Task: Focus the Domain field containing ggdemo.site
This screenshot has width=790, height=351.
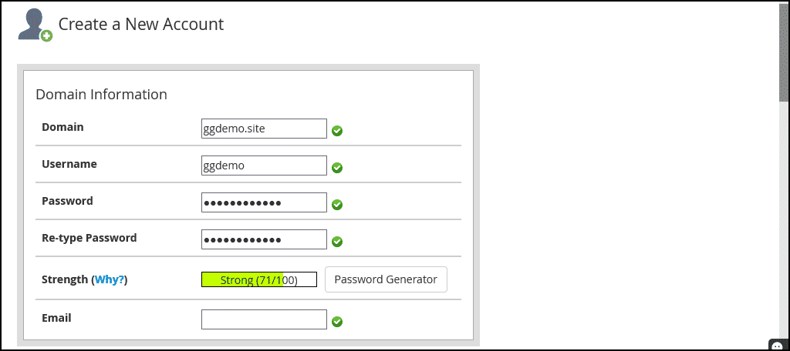Action: [264, 129]
